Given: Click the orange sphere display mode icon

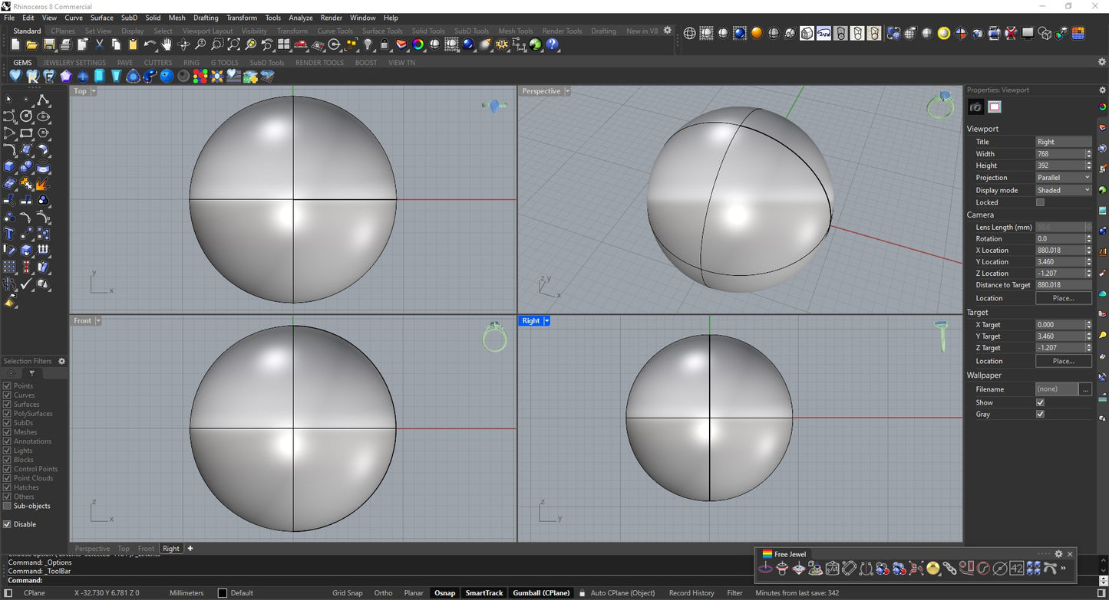Looking at the screenshot, I should [756, 33].
